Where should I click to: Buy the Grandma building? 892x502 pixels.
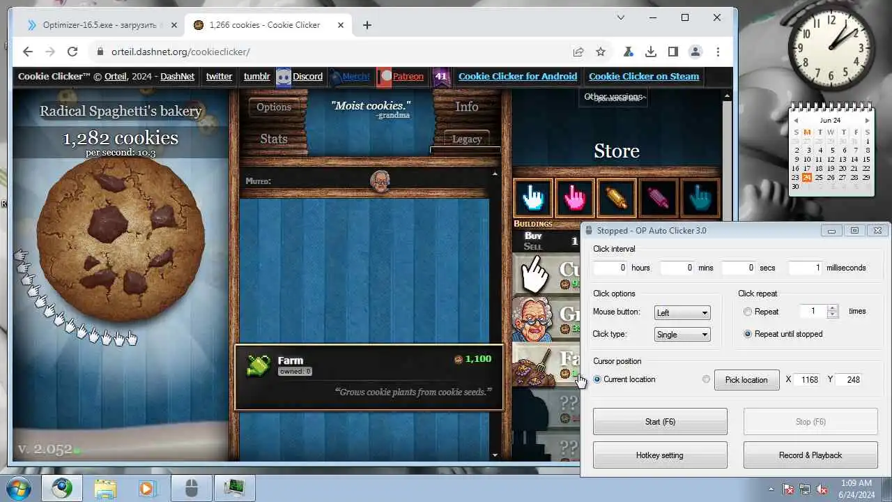(546, 319)
